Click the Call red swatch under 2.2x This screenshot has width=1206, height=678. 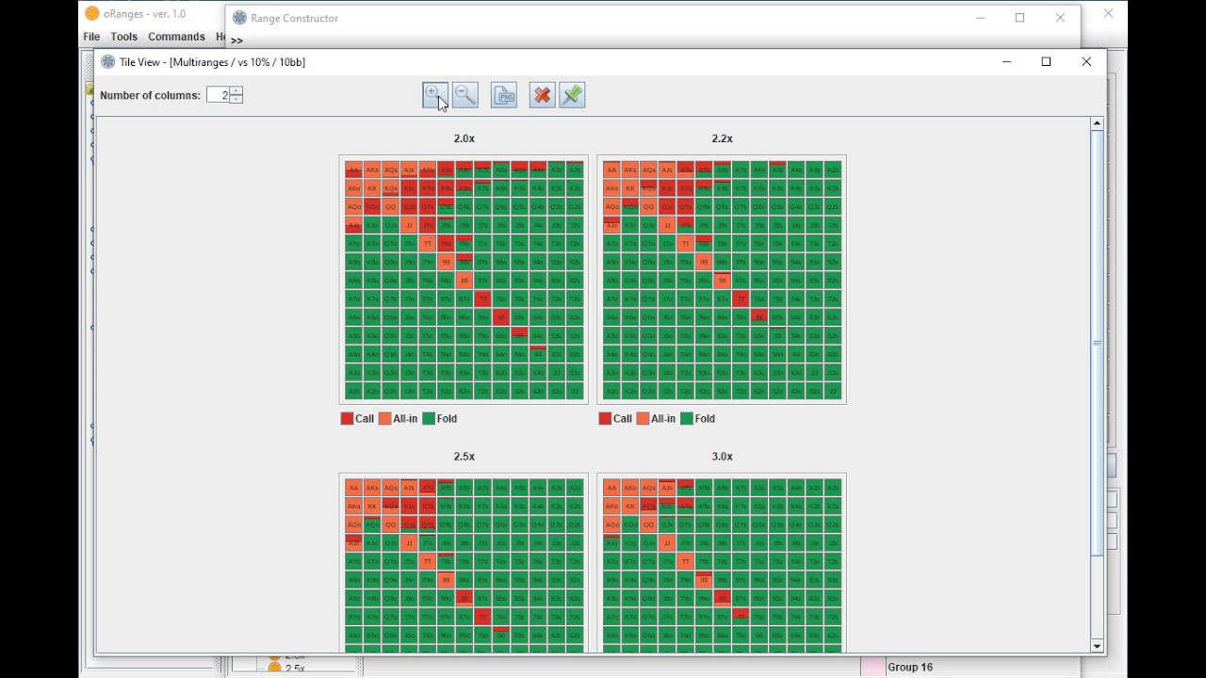point(605,419)
